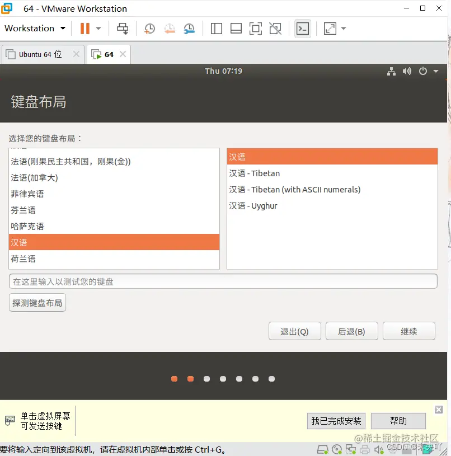
Task: Click the CD/DVD drive status icon
Action: [337, 450]
